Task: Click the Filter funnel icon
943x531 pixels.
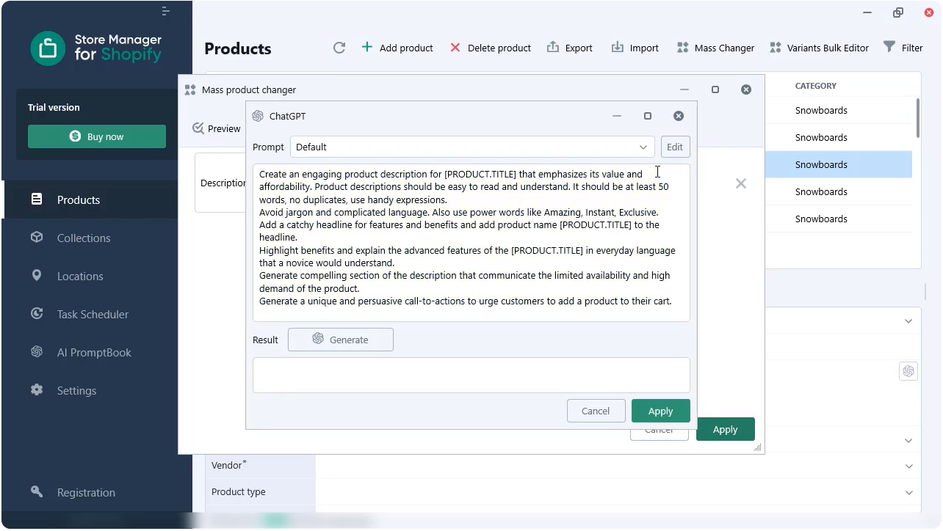Action: tap(889, 47)
